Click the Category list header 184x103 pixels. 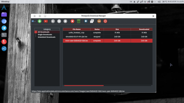click(x=47, y=29)
